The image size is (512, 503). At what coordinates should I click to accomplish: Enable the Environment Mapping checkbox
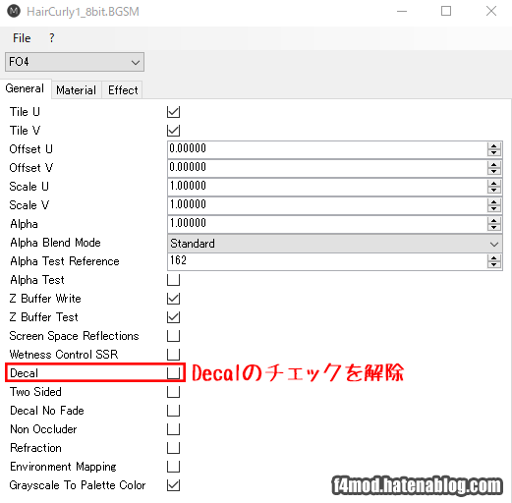[173, 467]
